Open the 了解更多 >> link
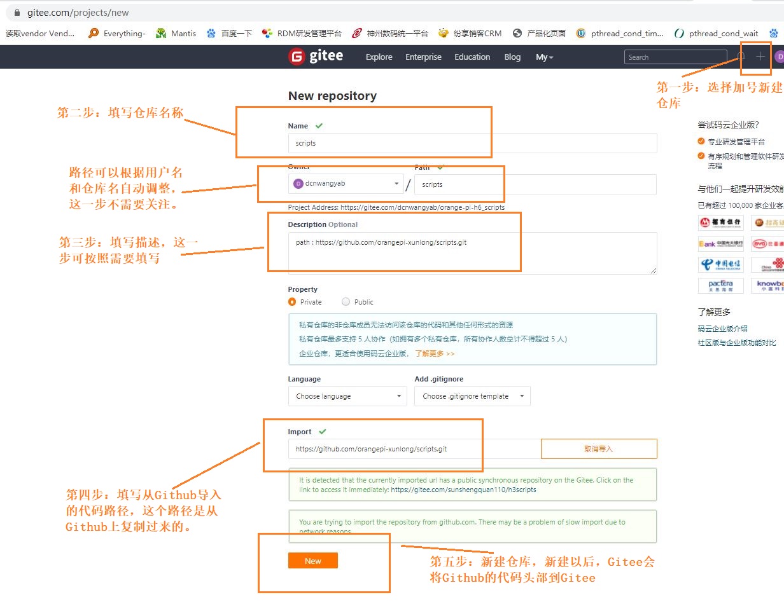Screen dimensions: 784x604 coord(435,353)
